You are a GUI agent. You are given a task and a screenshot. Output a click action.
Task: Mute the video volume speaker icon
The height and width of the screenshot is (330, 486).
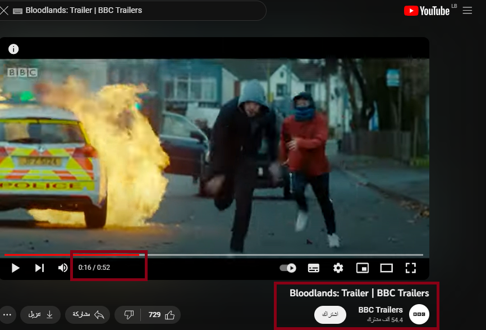(x=63, y=268)
